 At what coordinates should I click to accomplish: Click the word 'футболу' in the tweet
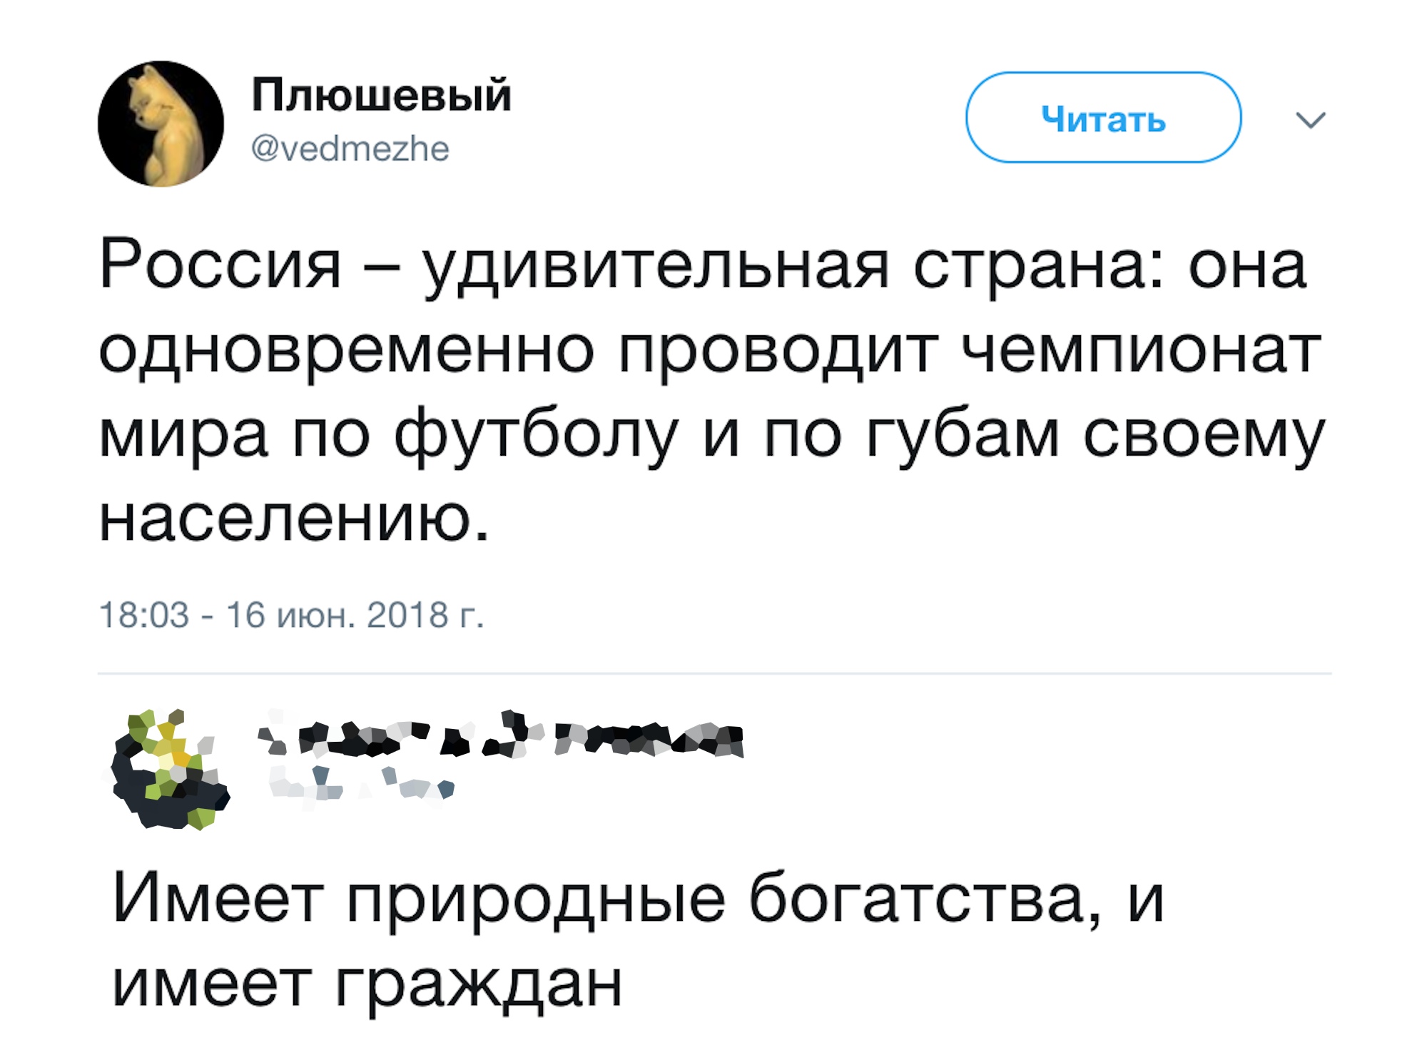536,436
